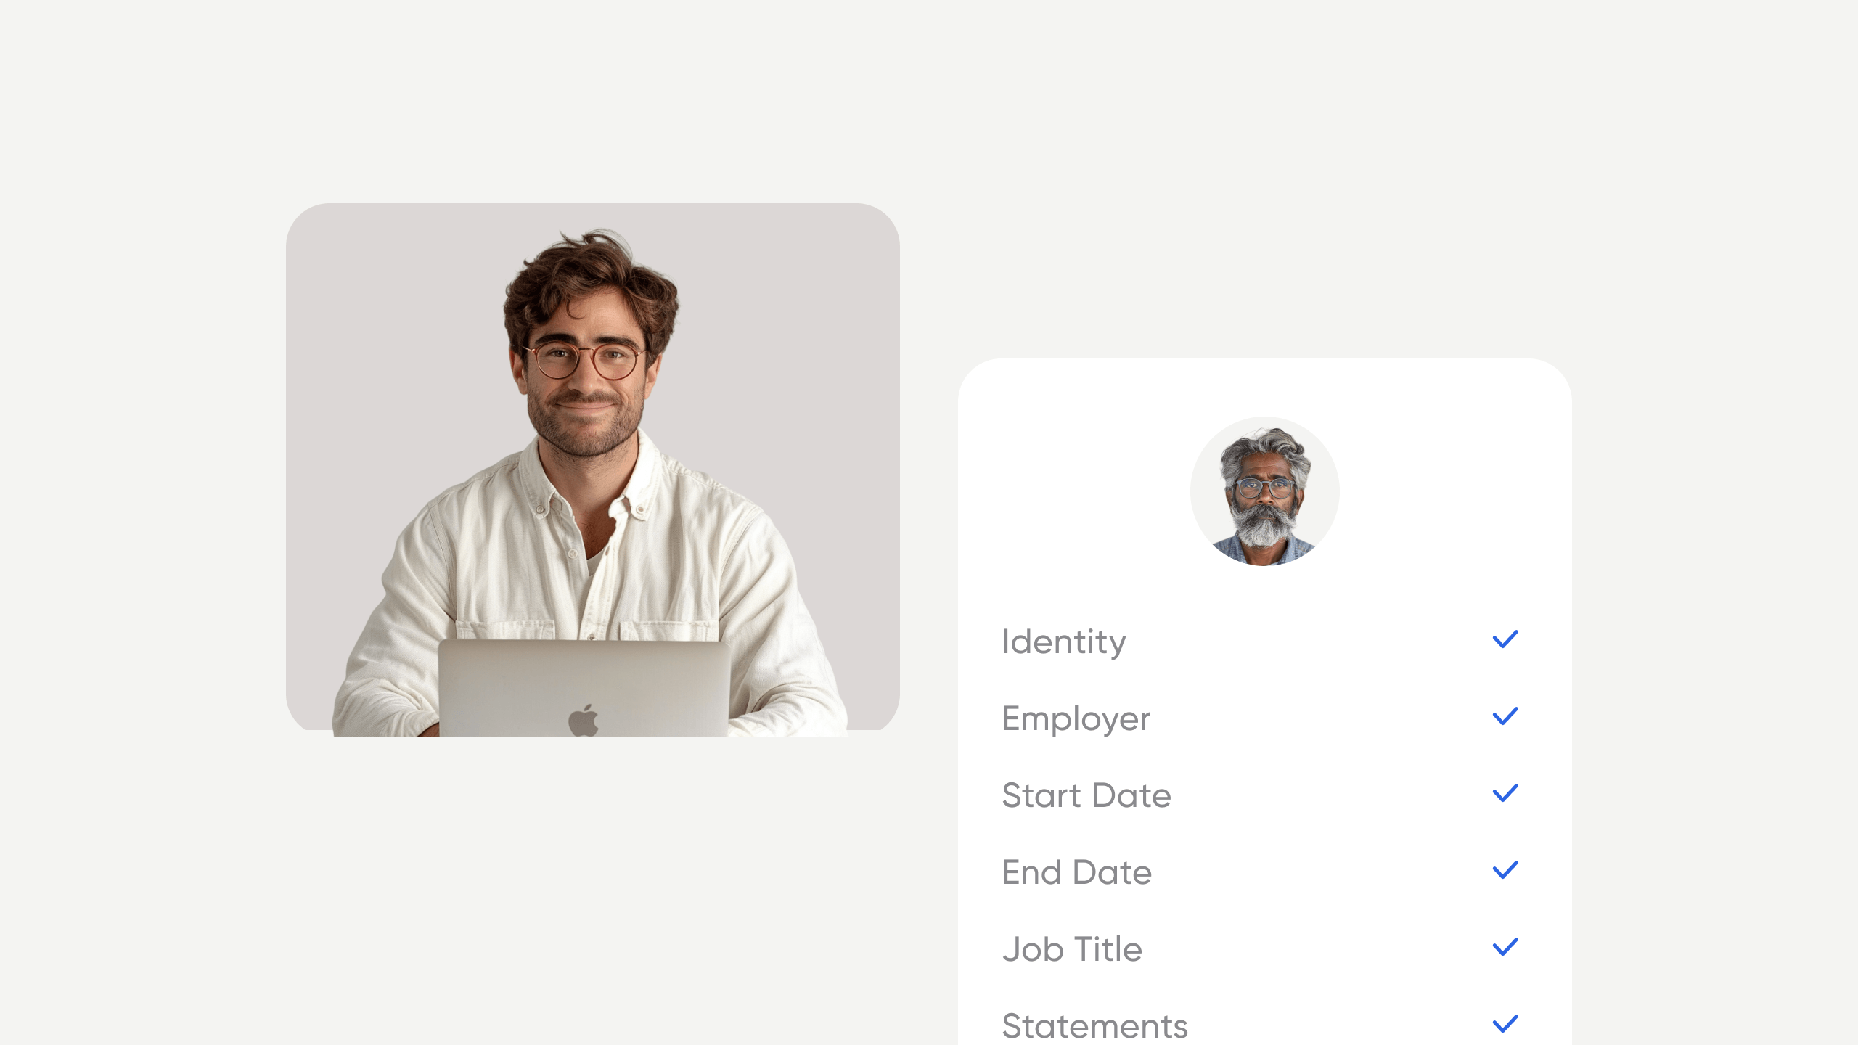Image resolution: width=1858 pixels, height=1045 pixels.
Task: Click the Apple logo on laptop
Action: tap(584, 720)
